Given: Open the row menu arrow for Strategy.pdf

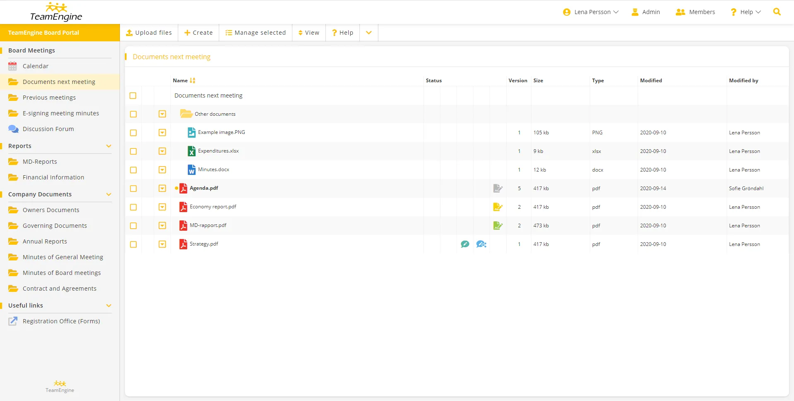Looking at the screenshot, I should [162, 244].
